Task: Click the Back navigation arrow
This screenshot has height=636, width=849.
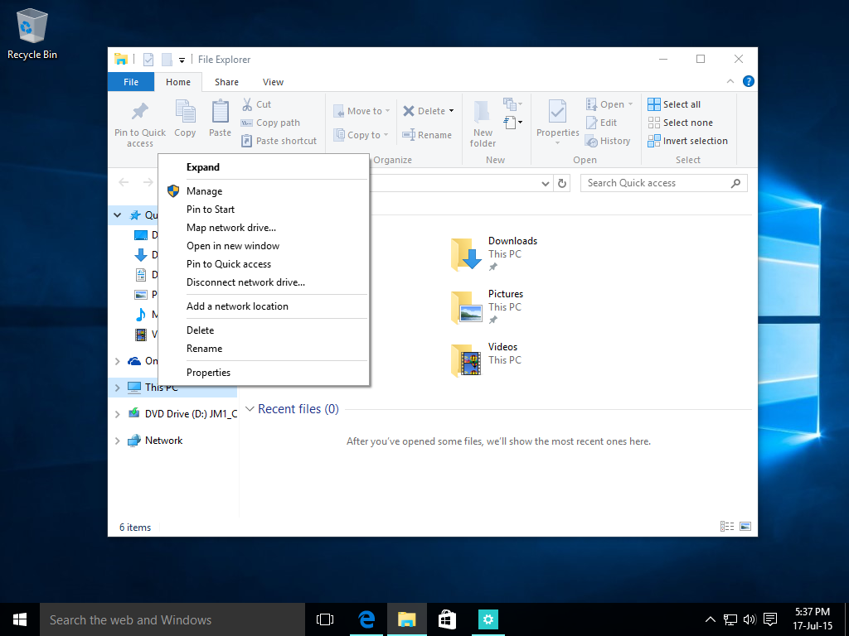Action: click(x=124, y=182)
